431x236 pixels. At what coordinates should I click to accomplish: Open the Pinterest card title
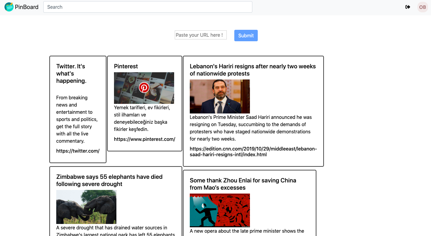point(126,66)
